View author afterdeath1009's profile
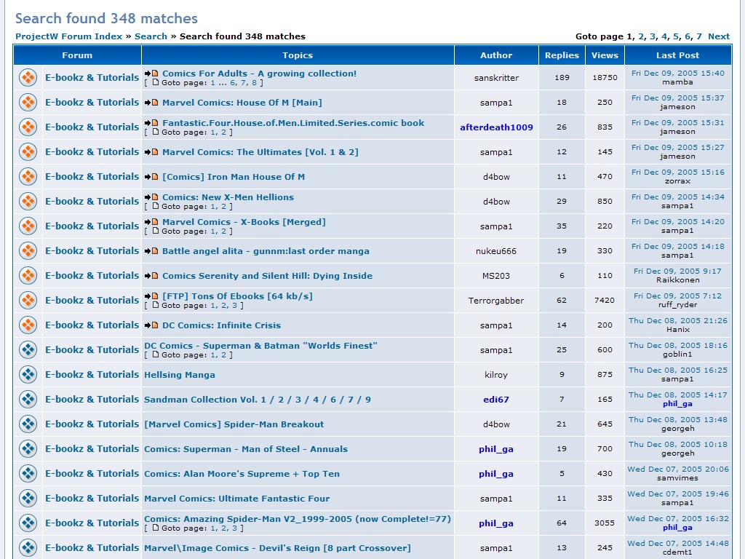 (496, 127)
